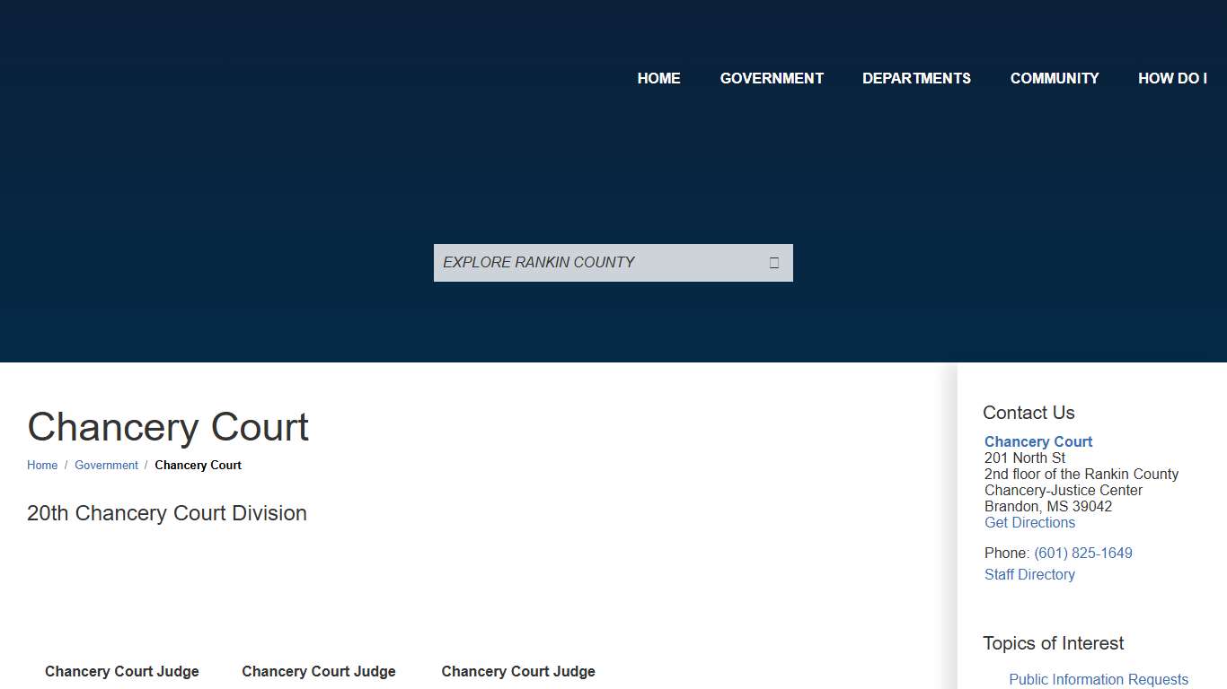Open the Government navigation menu
1227x689 pixels.
[x=772, y=78]
